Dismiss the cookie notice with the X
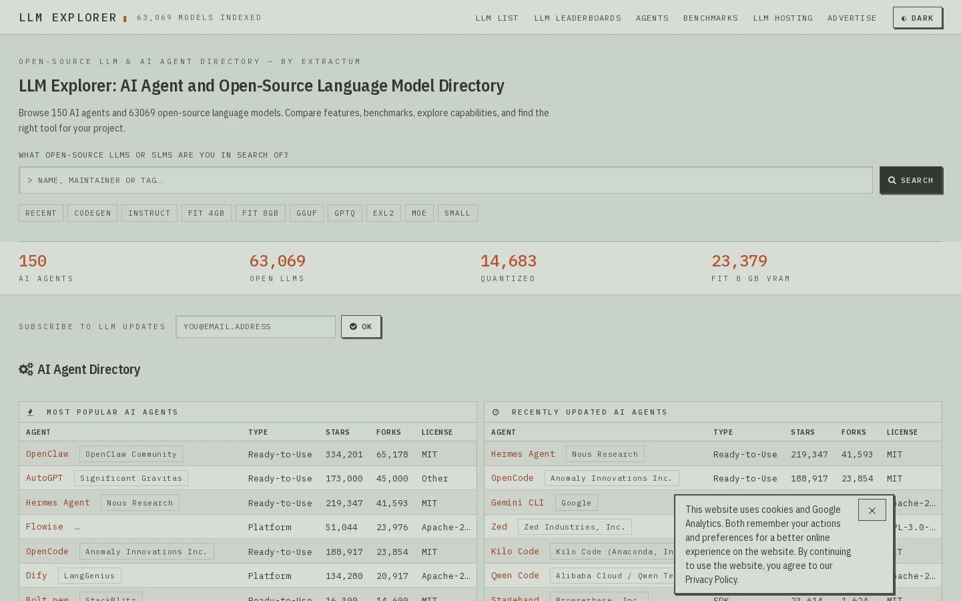This screenshot has height=601, width=961. pyautogui.click(x=872, y=510)
